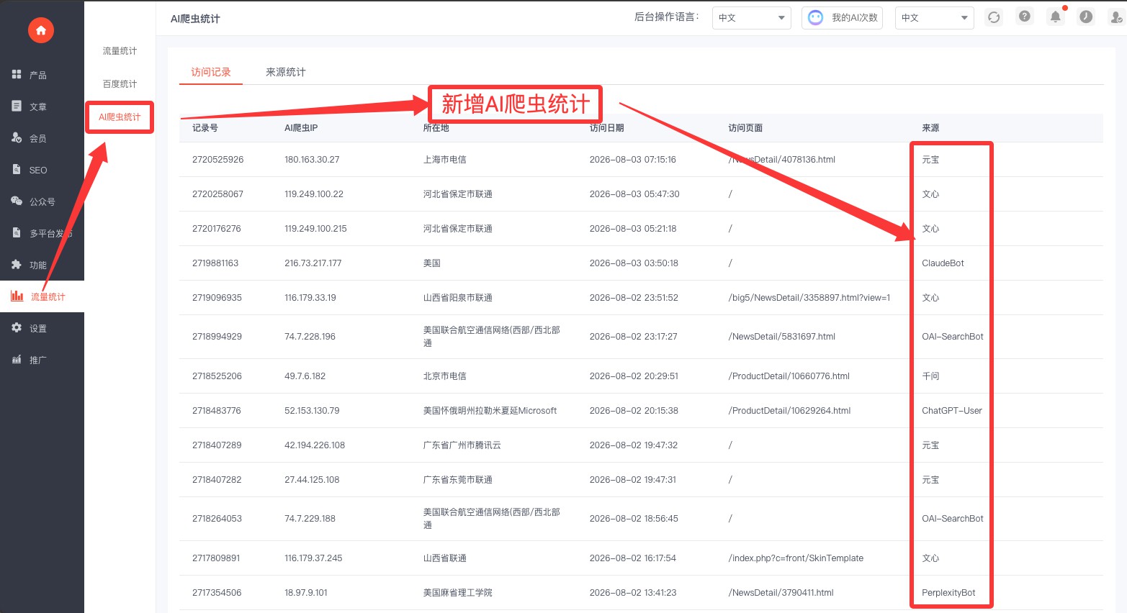Click IP address 18.97.9.101
Image resolution: width=1127 pixels, height=613 pixels.
[306, 593]
